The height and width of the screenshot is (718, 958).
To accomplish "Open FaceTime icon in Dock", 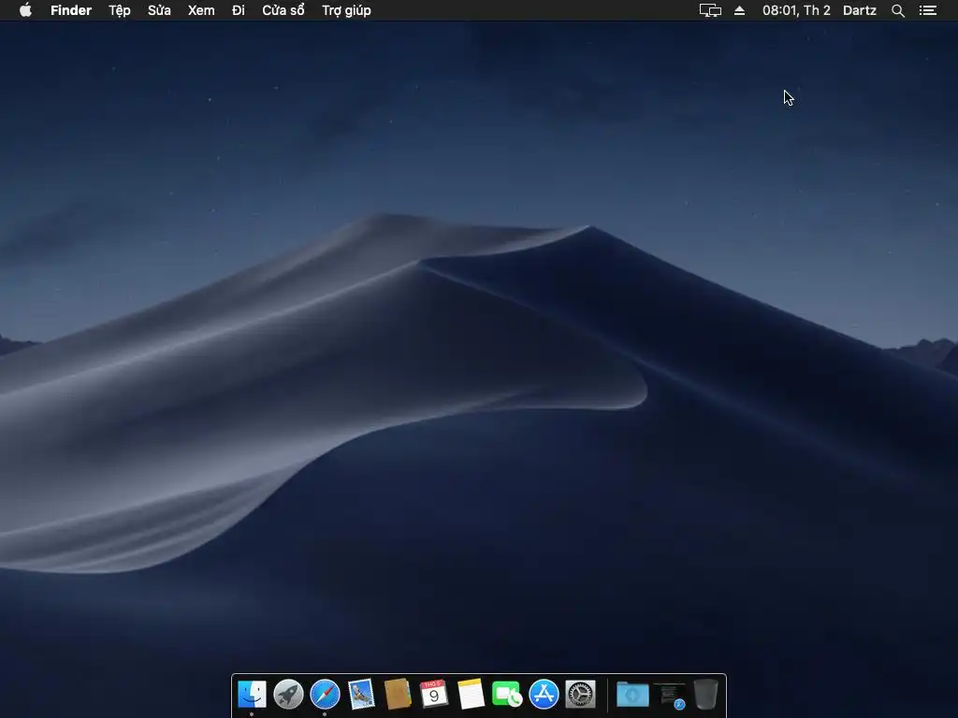I will (507, 695).
